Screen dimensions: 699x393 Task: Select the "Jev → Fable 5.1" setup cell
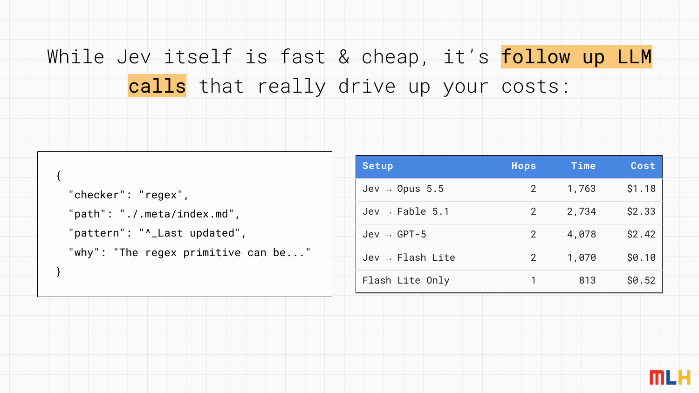click(406, 212)
